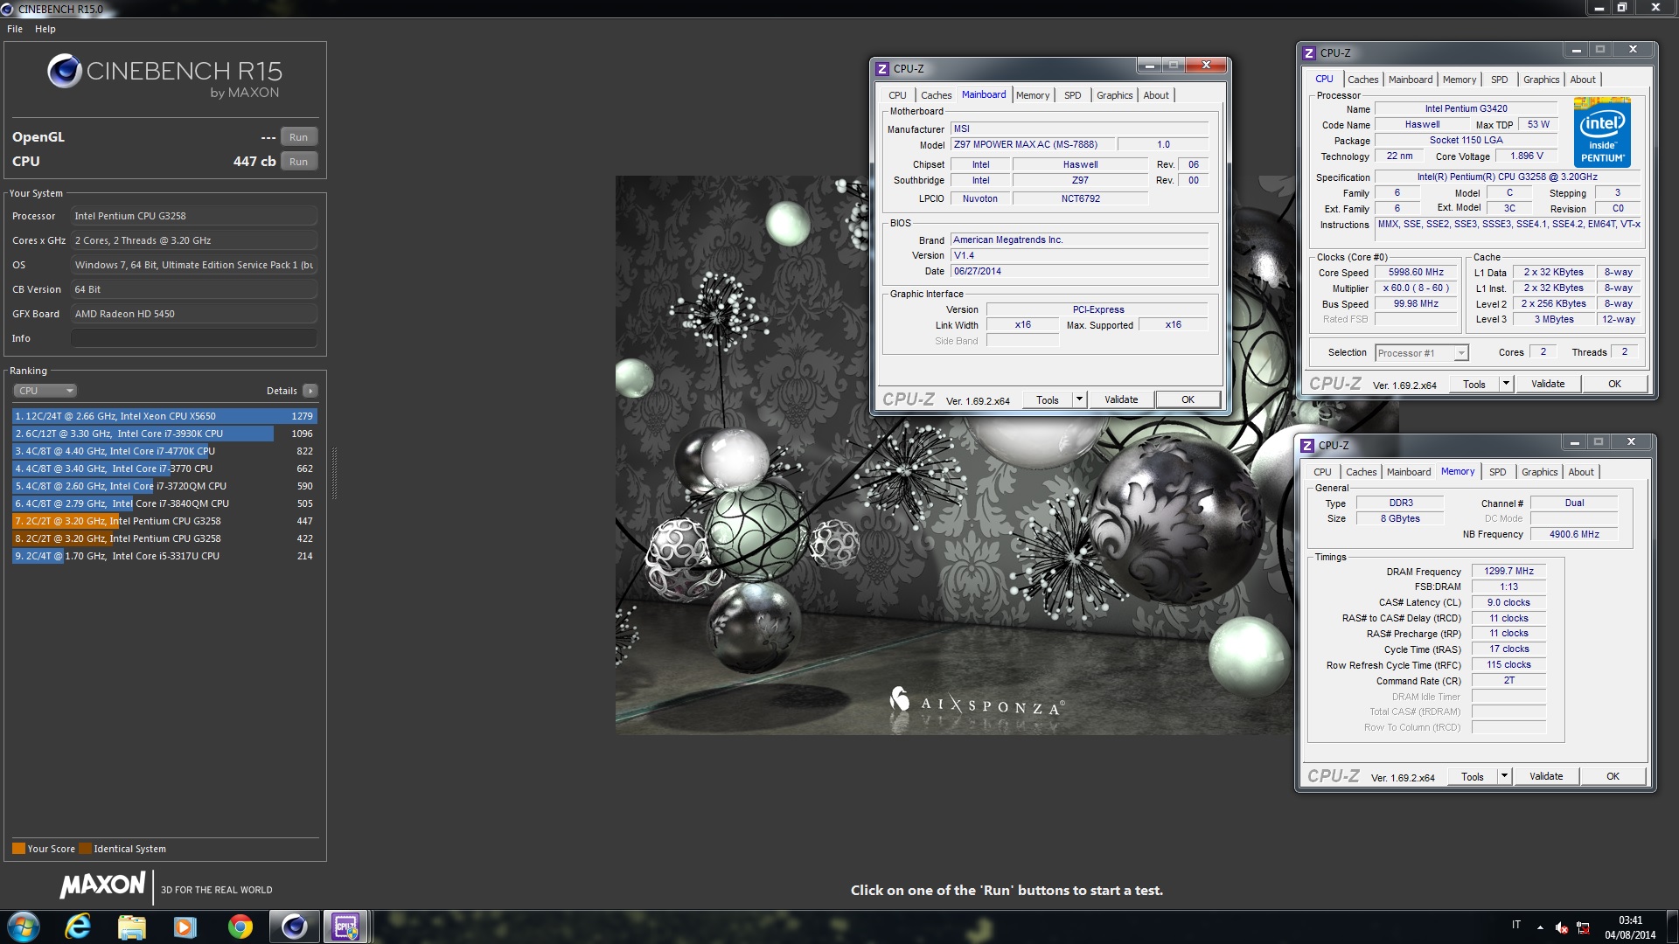Image resolution: width=1679 pixels, height=944 pixels.
Task: Click the IT language indicator in taskbar
Action: coord(1516,925)
